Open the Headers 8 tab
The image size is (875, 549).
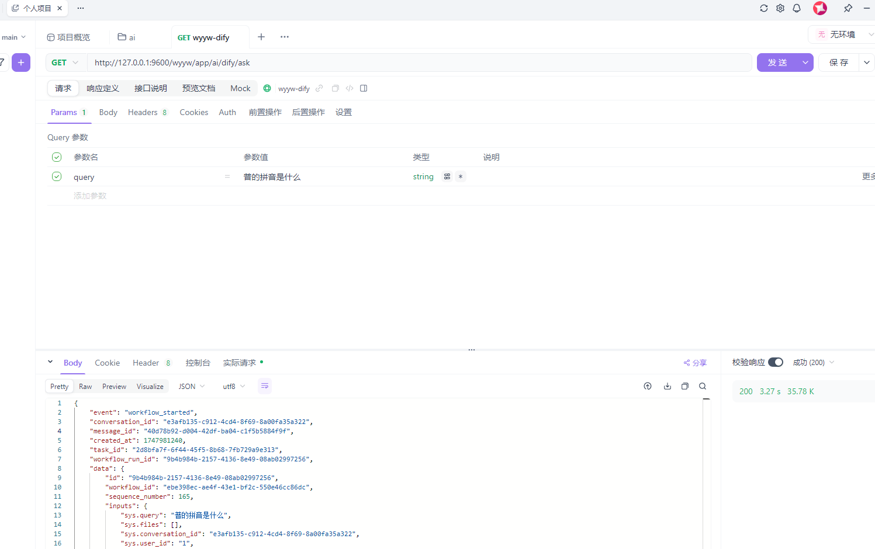[x=147, y=112]
